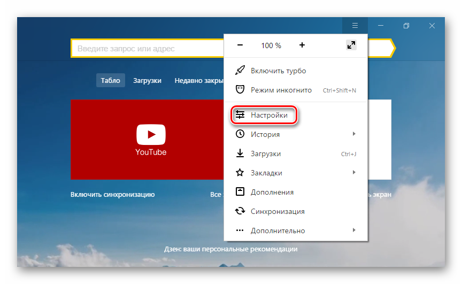This screenshot has height=284, width=462.
Task: Increase zoom with the plus button
Action: [302, 45]
